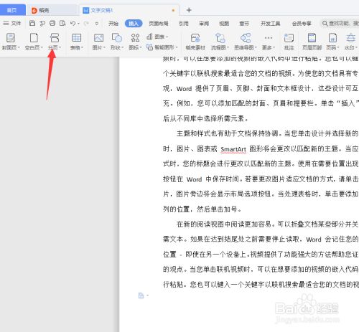Expand the 图表 chart dropdown arrow
Viewport: 359px width, 332px height.
[x=167, y=37]
